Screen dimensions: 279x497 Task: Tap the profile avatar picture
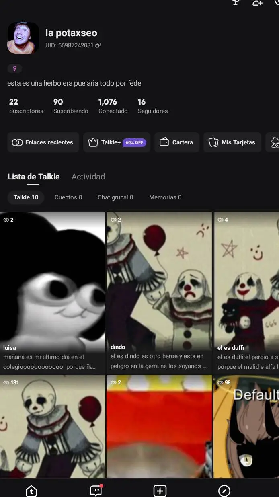(x=23, y=38)
